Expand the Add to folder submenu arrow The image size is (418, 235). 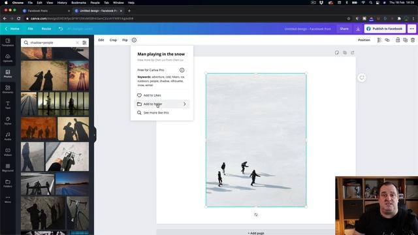pos(184,104)
